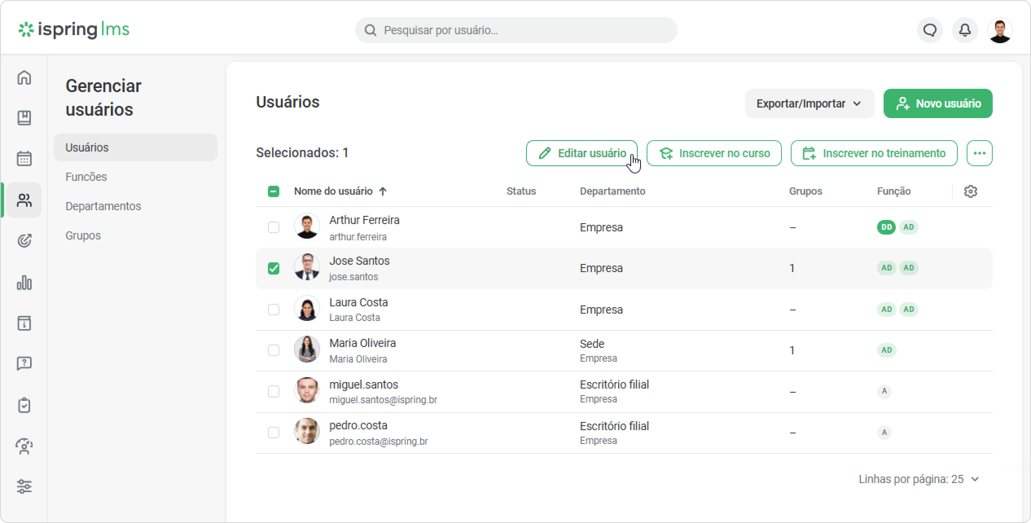Click the Novo usuário button
Image resolution: width=1031 pixels, height=523 pixels.
coord(938,103)
